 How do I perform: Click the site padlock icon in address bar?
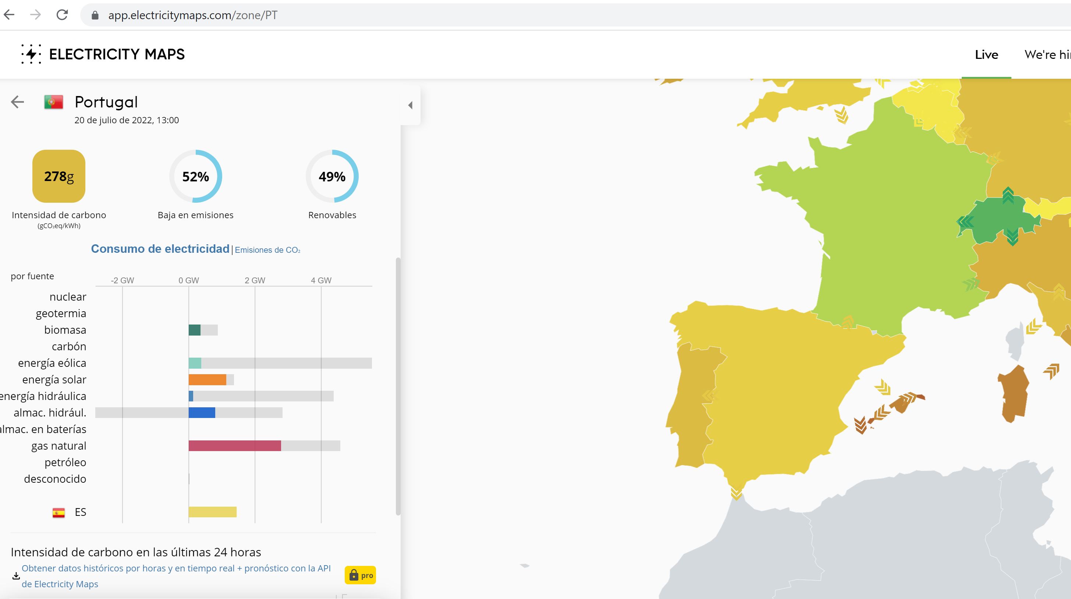point(95,15)
